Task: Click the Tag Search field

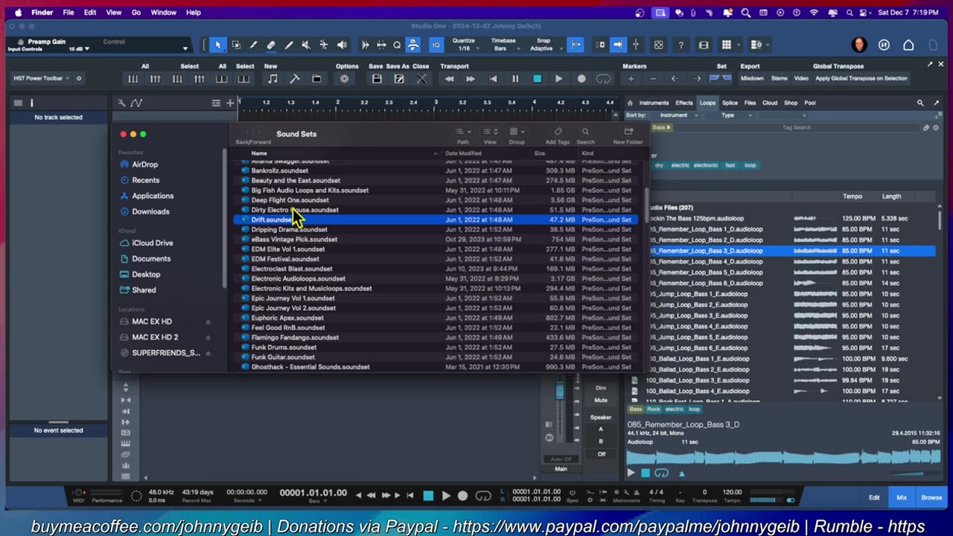Action: pos(797,127)
